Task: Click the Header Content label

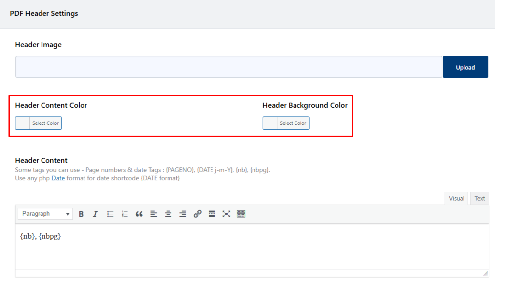Action: pos(42,160)
